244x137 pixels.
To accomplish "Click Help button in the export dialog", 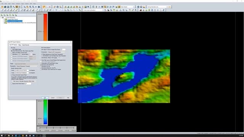I will point(68,98).
